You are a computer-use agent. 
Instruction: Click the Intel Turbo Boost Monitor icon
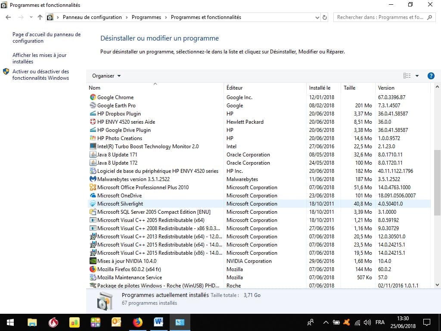coord(93,146)
